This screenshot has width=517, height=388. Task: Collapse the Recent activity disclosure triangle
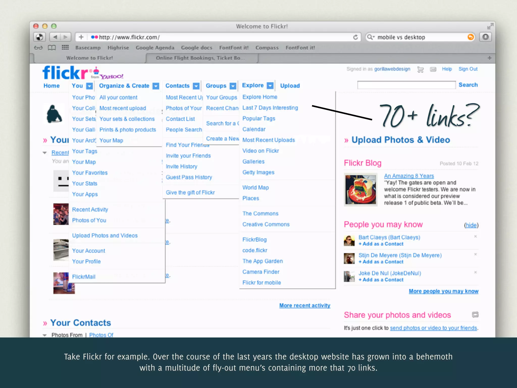point(45,153)
